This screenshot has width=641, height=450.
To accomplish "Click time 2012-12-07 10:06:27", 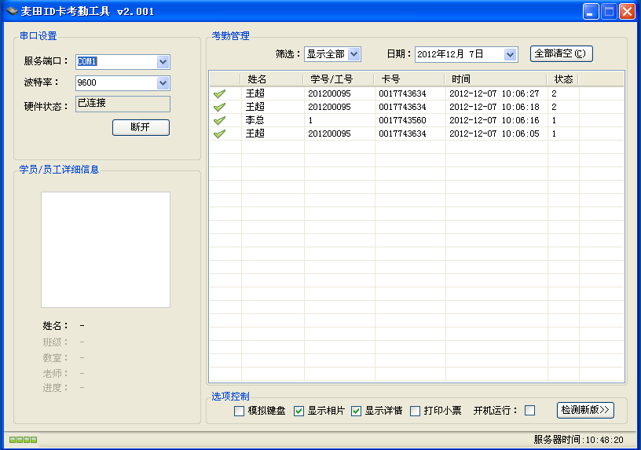I will click(494, 93).
